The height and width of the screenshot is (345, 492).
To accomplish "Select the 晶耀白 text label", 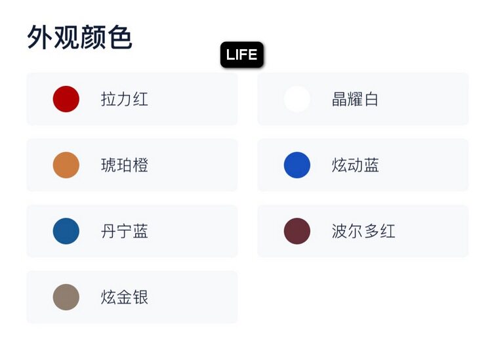I will pyautogui.click(x=356, y=100).
